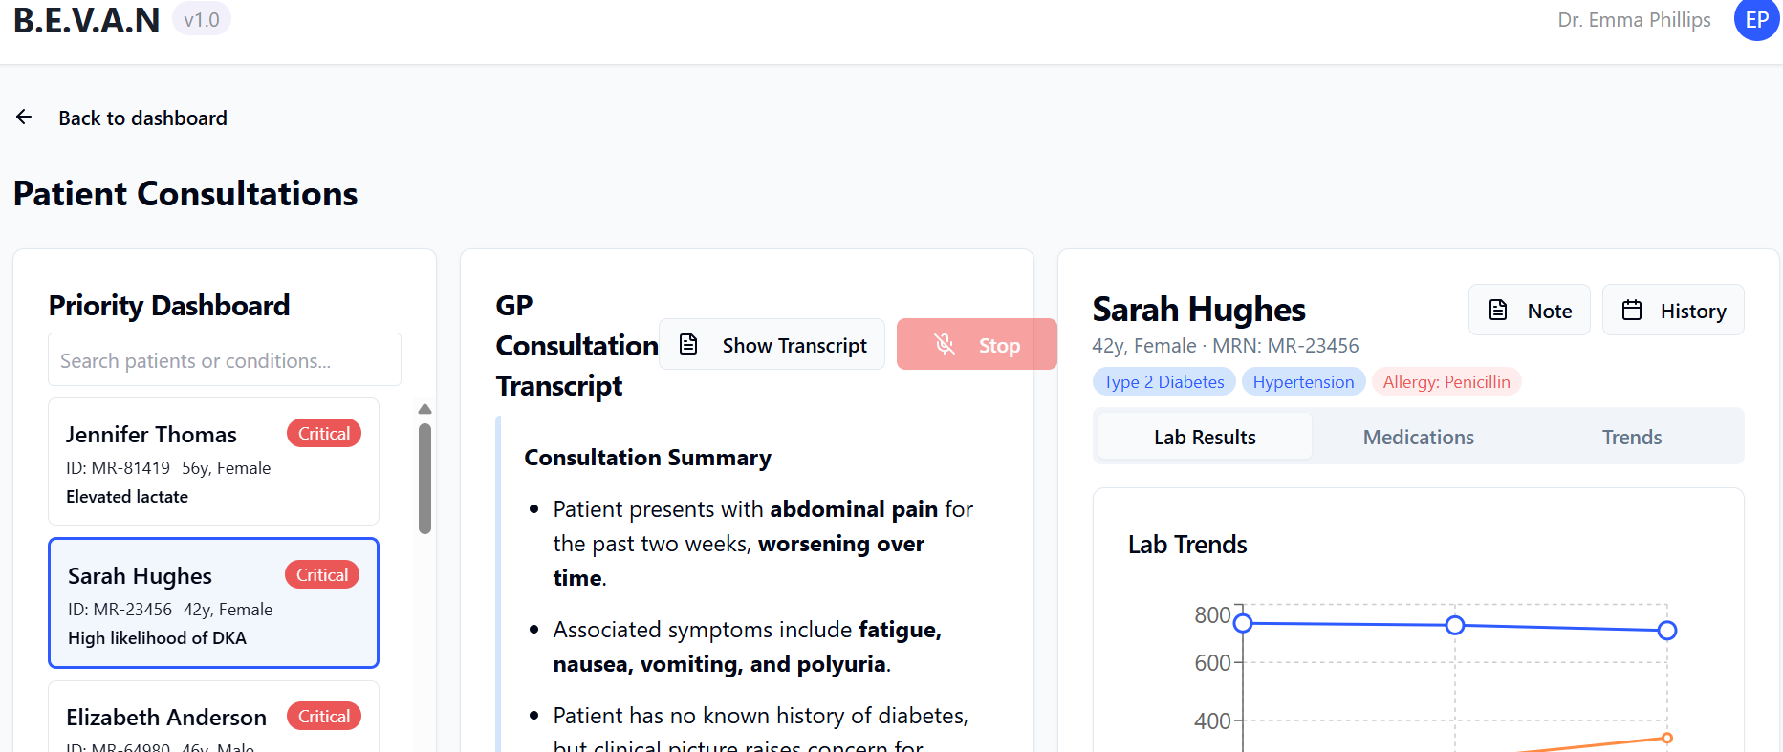Click the first blue data point on chart
This screenshot has height=752, width=1783.
(x=1243, y=623)
